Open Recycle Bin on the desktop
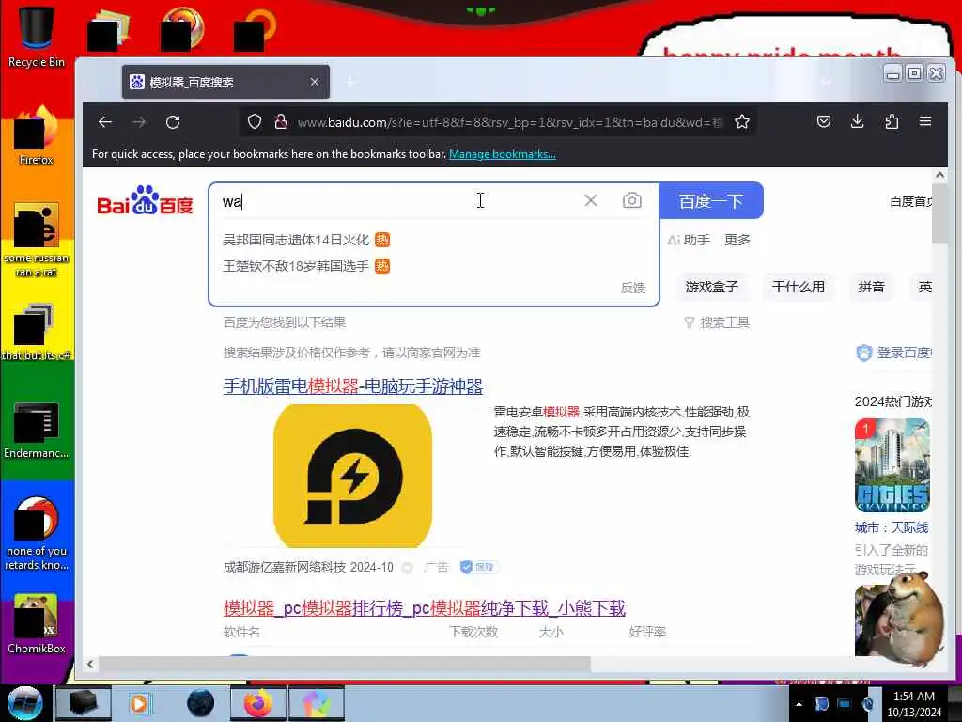Screen dimensions: 962x722 pos(37,37)
